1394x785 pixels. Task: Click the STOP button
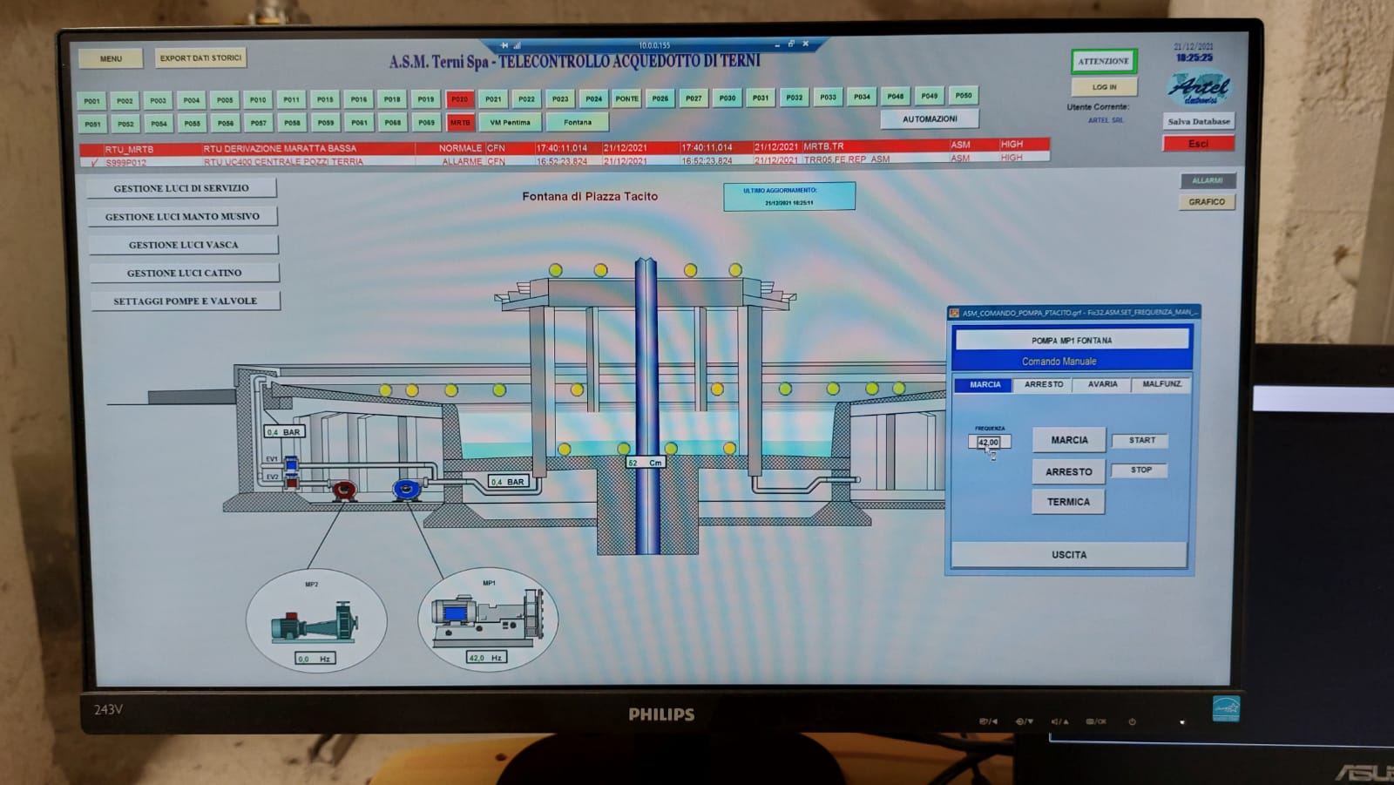pyautogui.click(x=1141, y=470)
